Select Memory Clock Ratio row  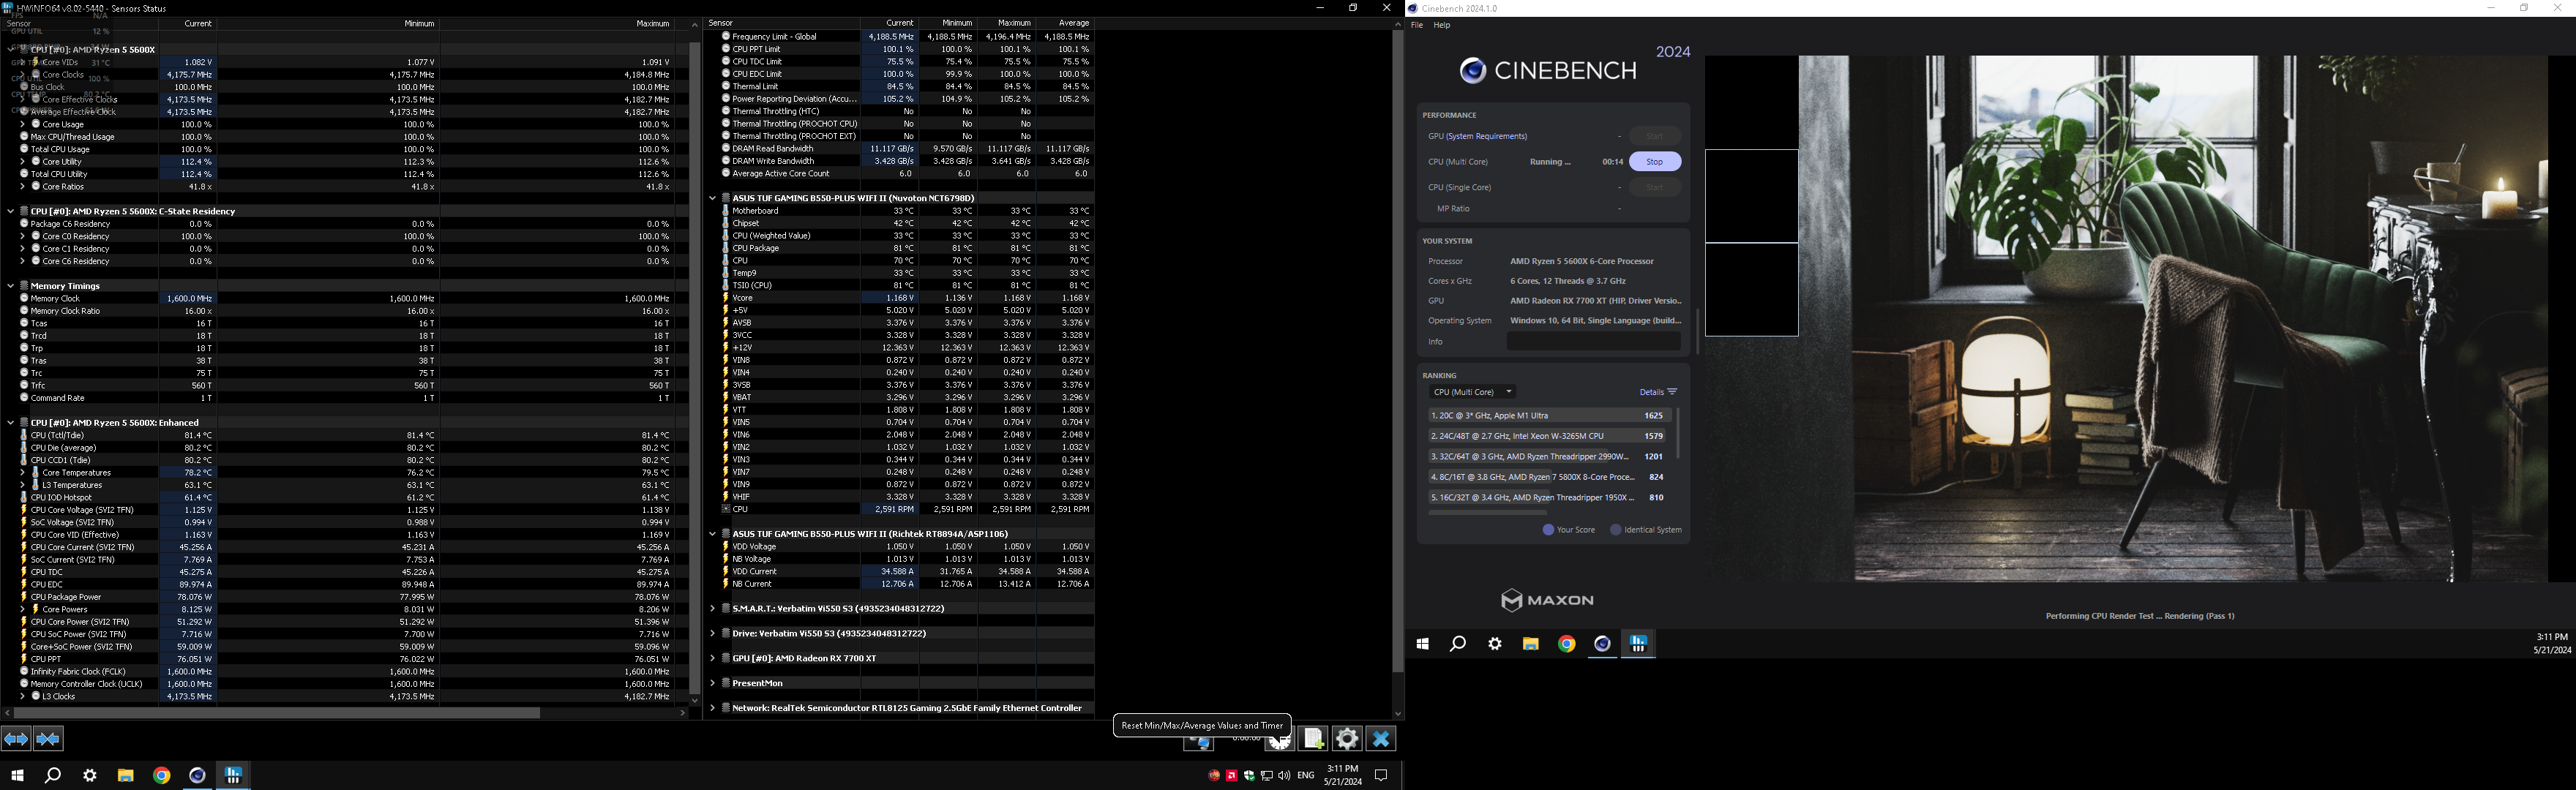347,311
